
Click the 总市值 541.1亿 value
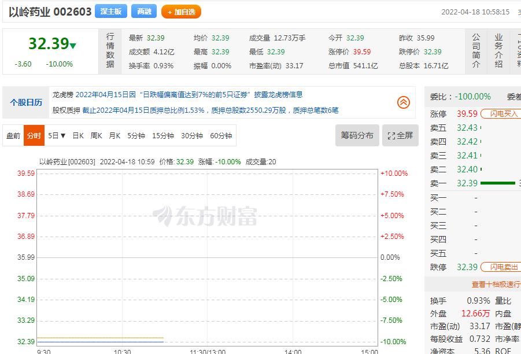(x=365, y=66)
